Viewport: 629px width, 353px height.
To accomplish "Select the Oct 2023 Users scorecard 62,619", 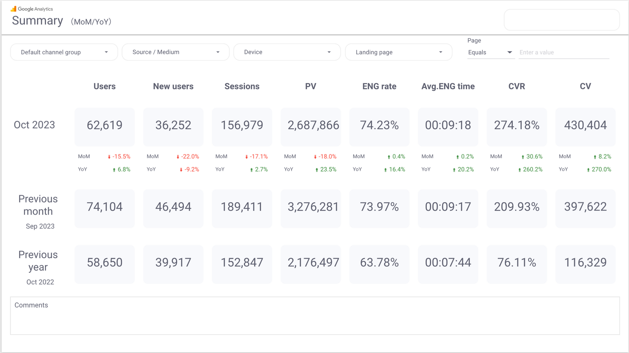I will (104, 125).
